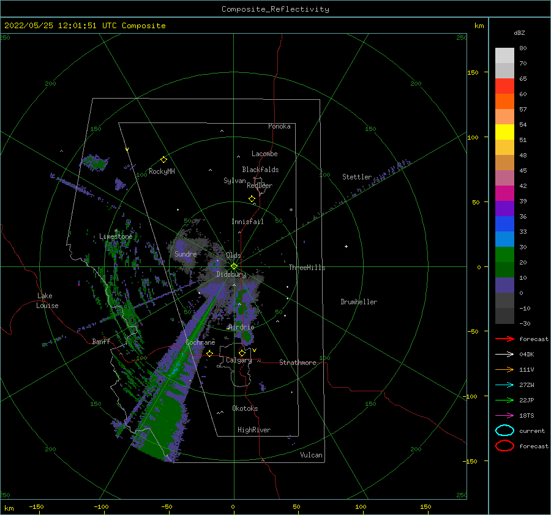Click the HighRiver label

point(254,430)
